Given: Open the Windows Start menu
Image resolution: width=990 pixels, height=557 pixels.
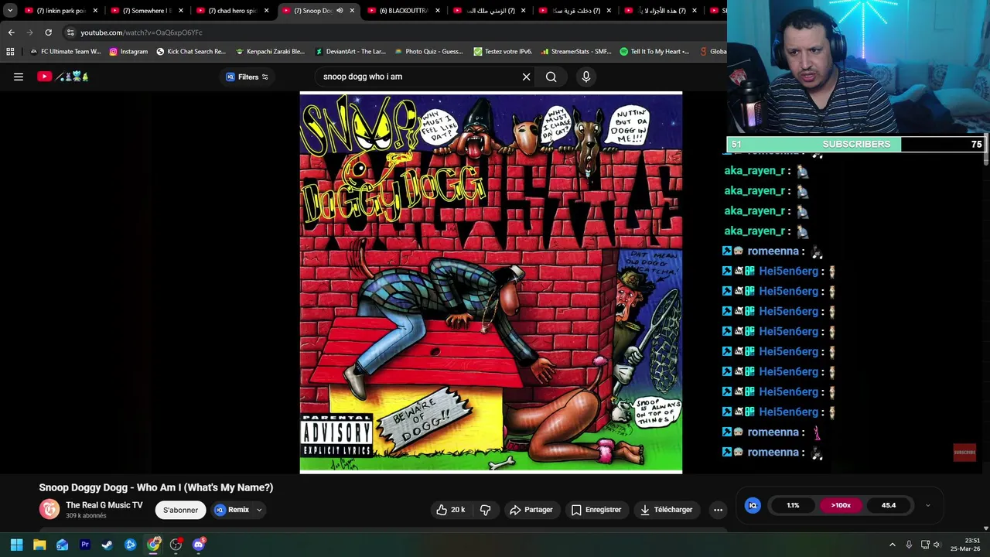Looking at the screenshot, I should (16, 545).
